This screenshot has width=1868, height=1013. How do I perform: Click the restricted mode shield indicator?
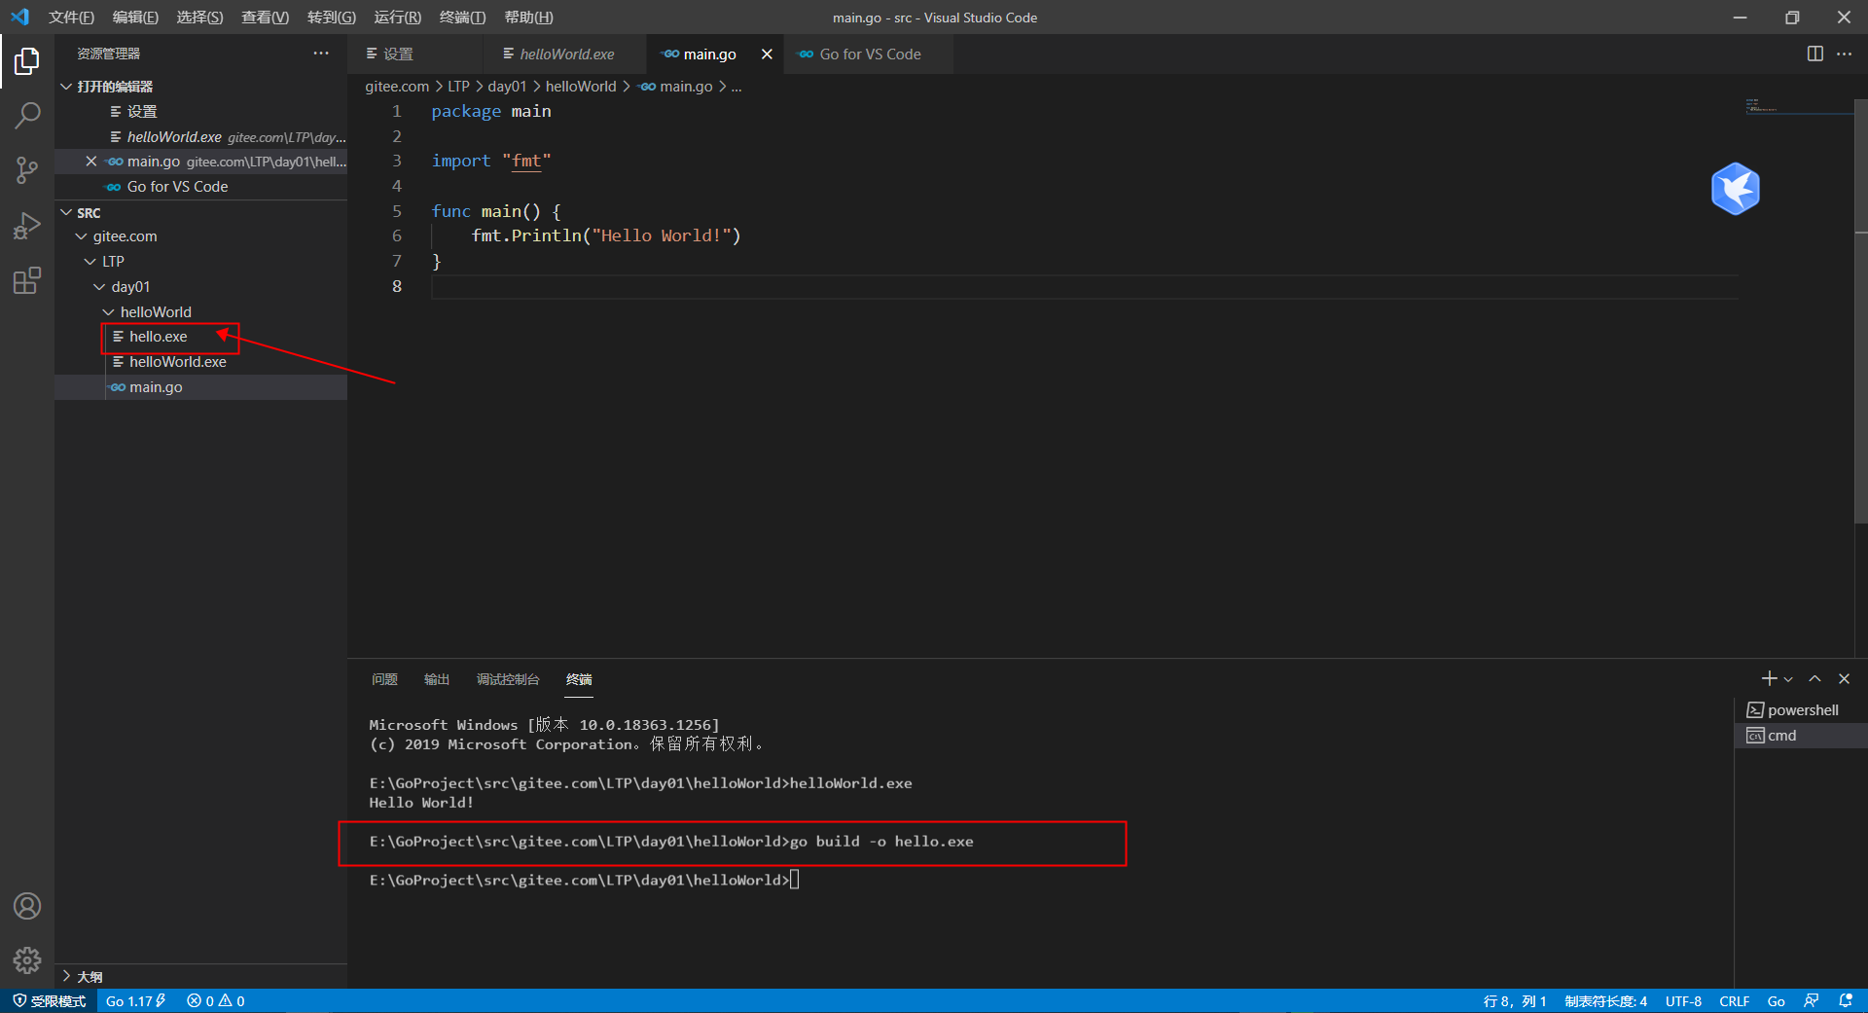click(49, 1000)
